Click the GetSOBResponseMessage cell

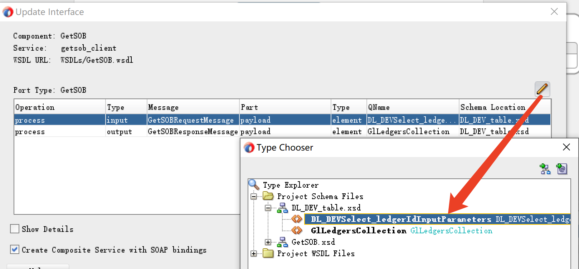(x=193, y=131)
